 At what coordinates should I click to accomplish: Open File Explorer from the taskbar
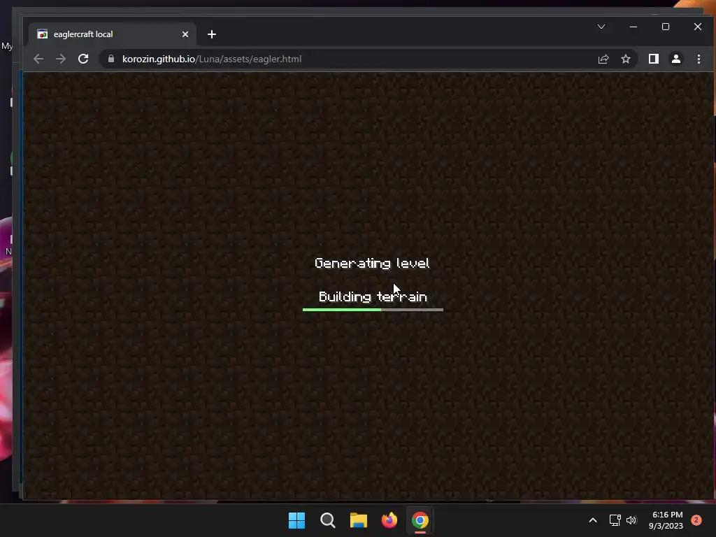(x=359, y=520)
